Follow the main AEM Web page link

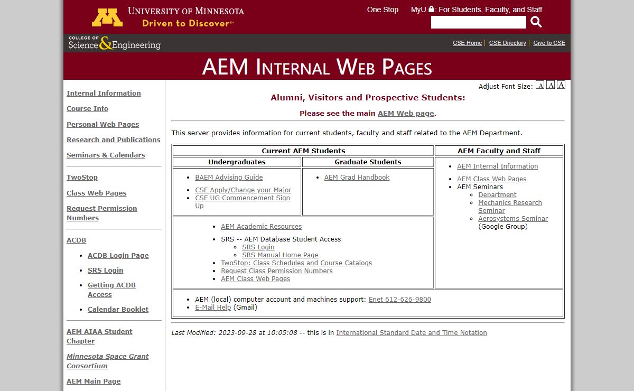tap(406, 113)
